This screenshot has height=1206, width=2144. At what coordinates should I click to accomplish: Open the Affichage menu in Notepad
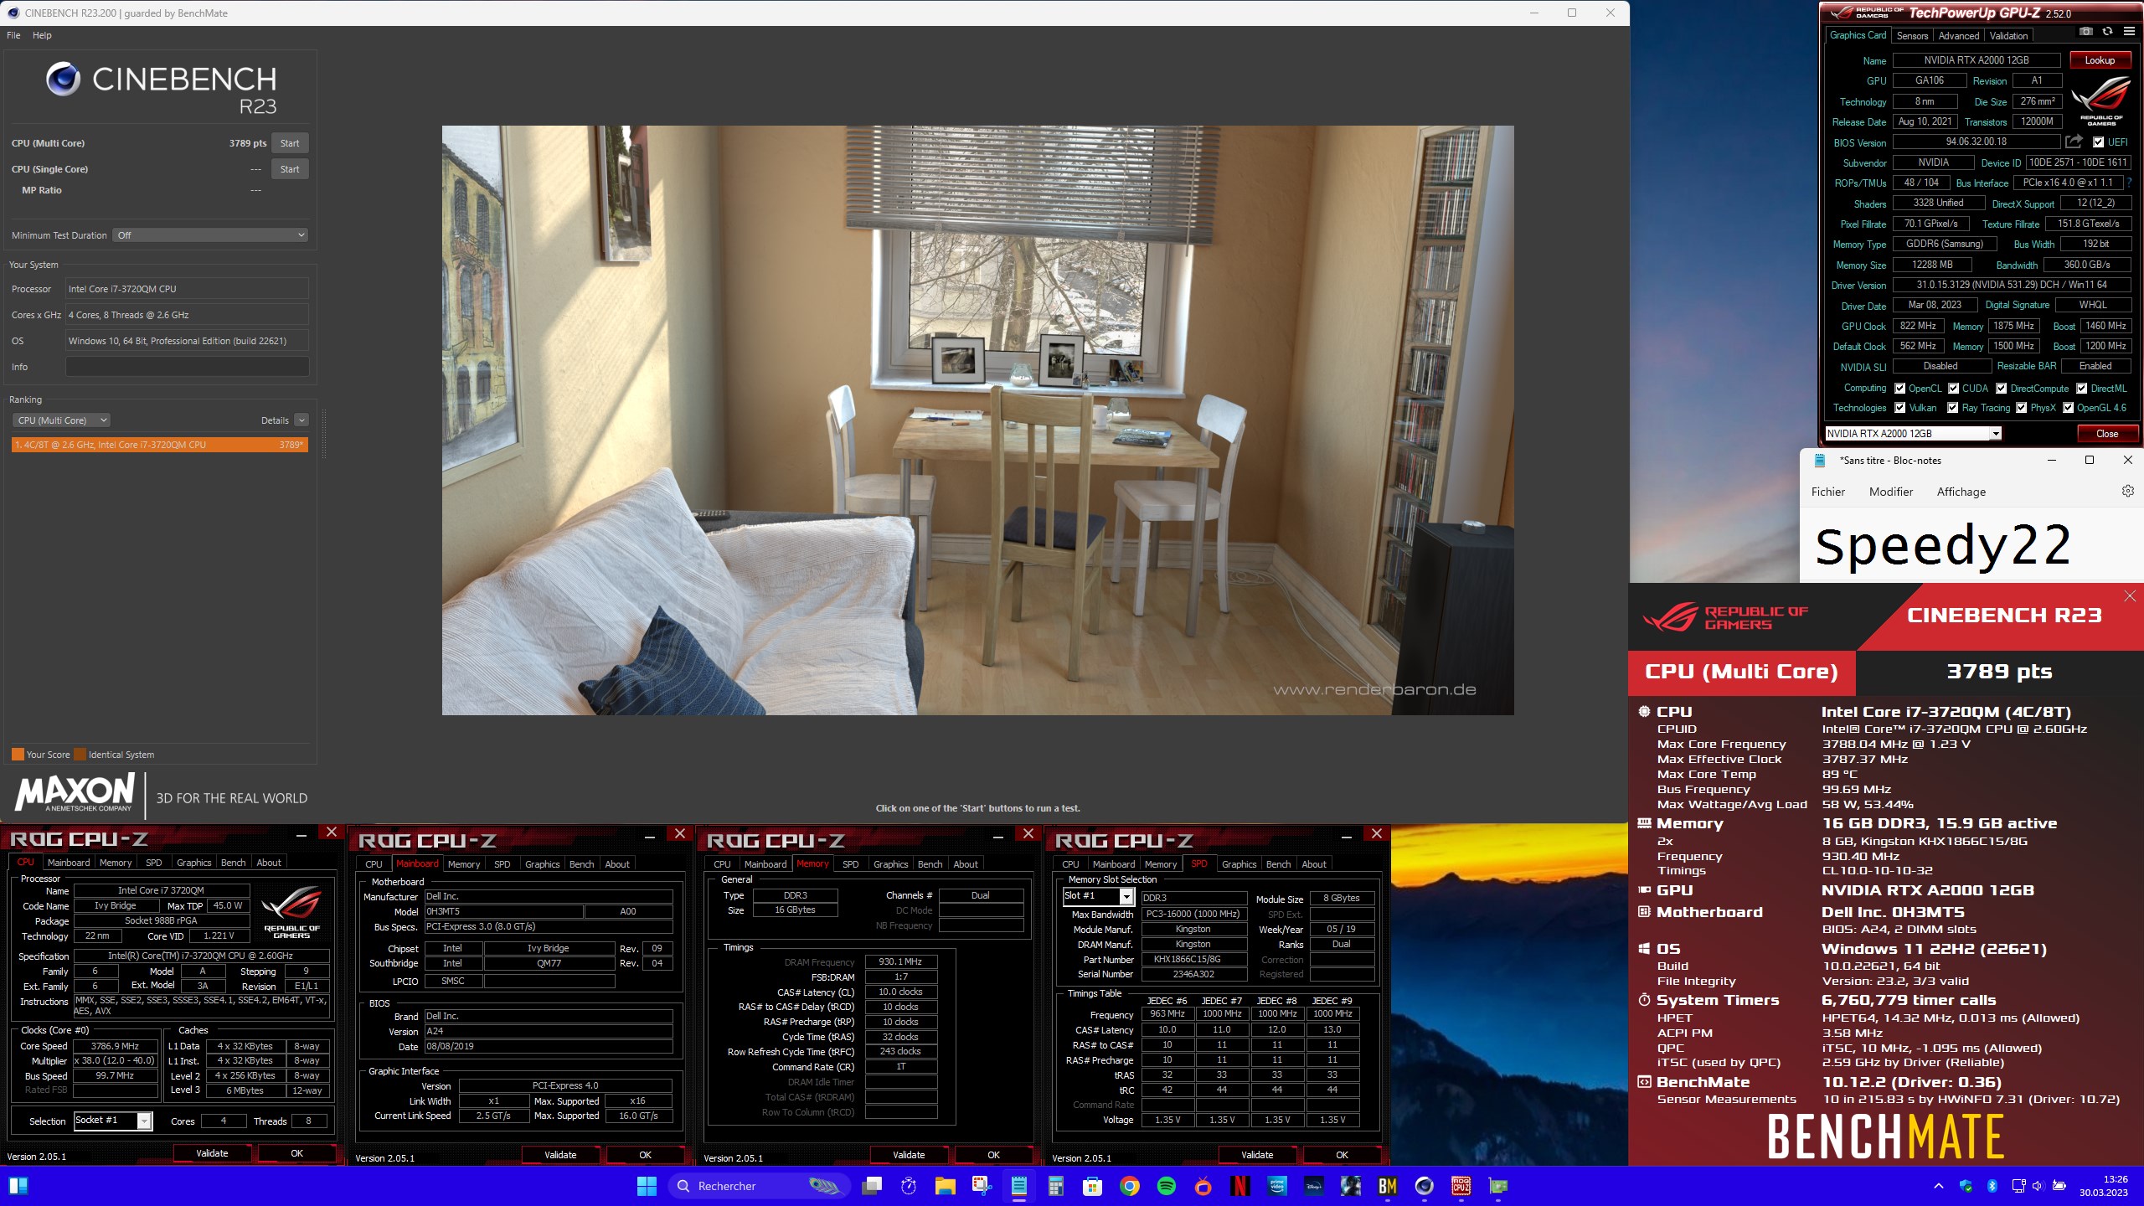(1961, 492)
